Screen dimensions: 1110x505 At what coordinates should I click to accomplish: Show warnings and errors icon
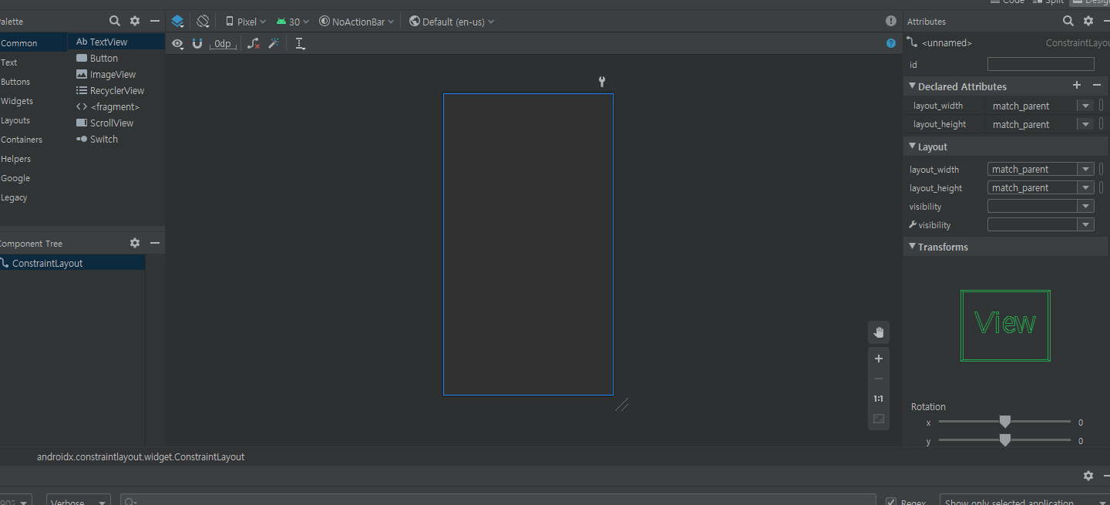pyautogui.click(x=891, y=22)
